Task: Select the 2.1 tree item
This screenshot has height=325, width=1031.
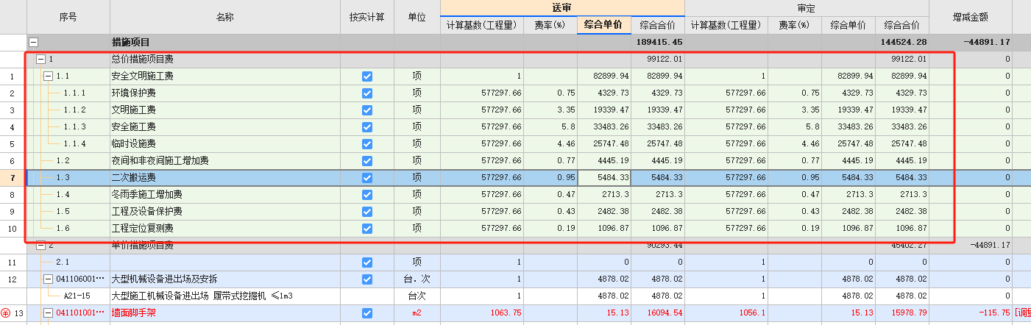Action: pos(64,262)
